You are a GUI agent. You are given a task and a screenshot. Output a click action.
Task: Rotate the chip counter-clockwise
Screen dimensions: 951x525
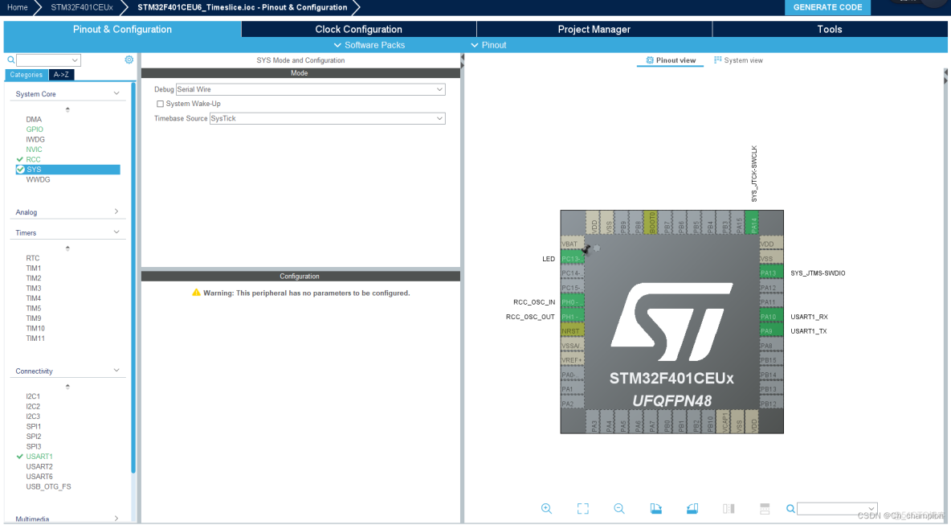point(692,507)
